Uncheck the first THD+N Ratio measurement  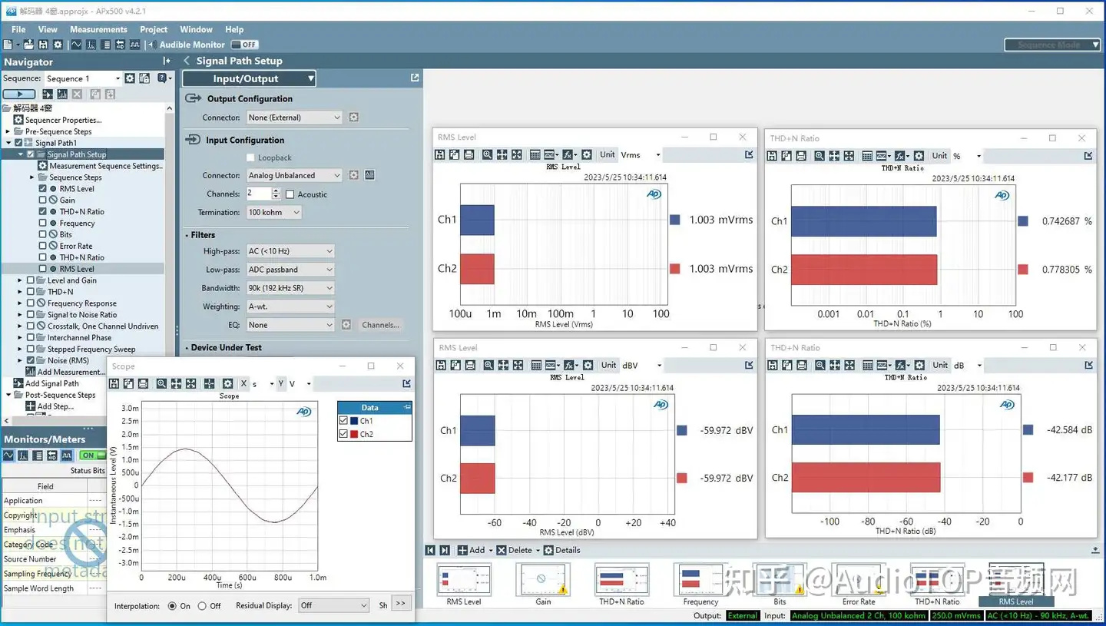(43, 211)
